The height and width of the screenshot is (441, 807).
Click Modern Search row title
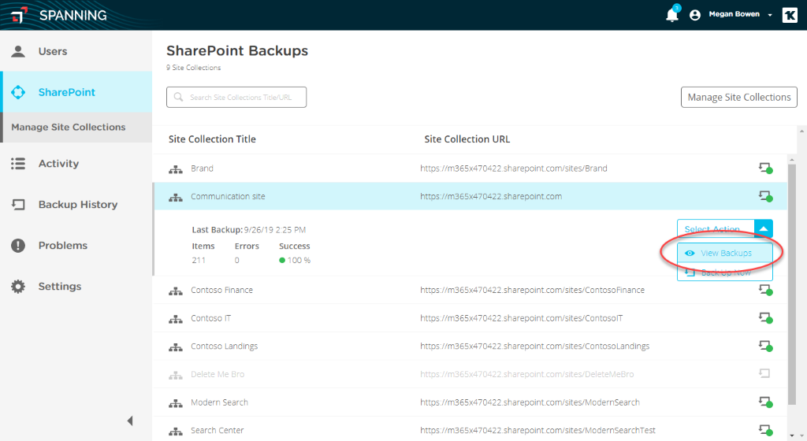click(x=219, y=402)
